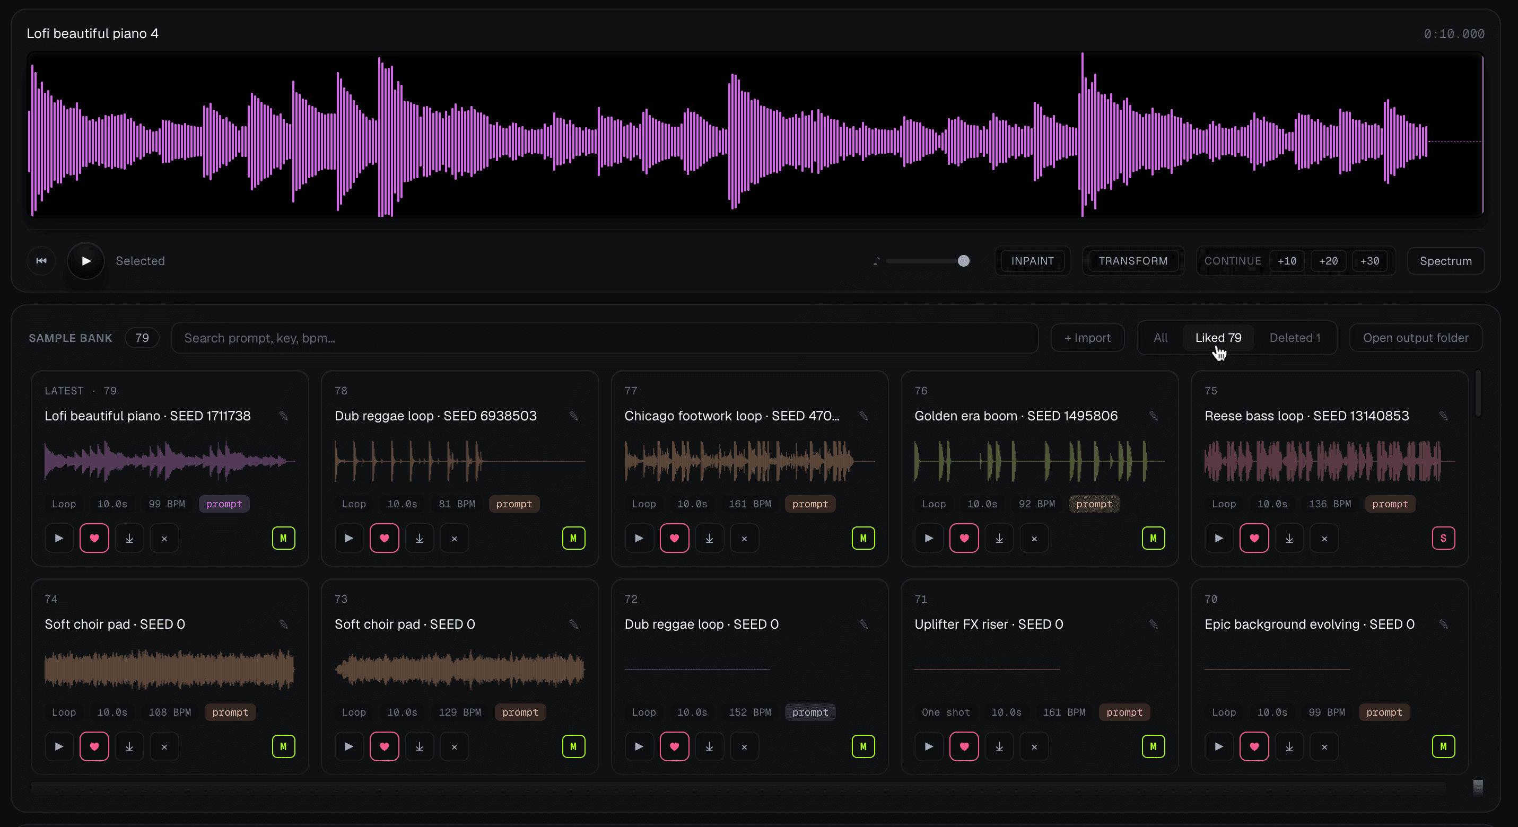
Task: Adjust the volume slider knob
Action: 964,261
